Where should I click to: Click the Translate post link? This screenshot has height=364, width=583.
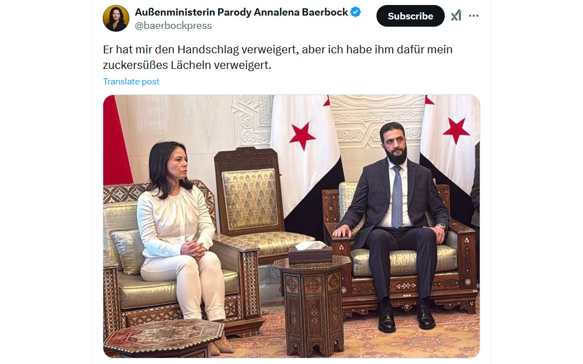131,82
